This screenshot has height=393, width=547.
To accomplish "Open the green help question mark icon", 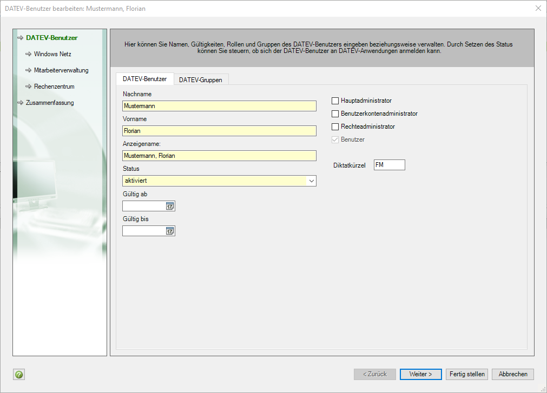I will pos(19,374).
